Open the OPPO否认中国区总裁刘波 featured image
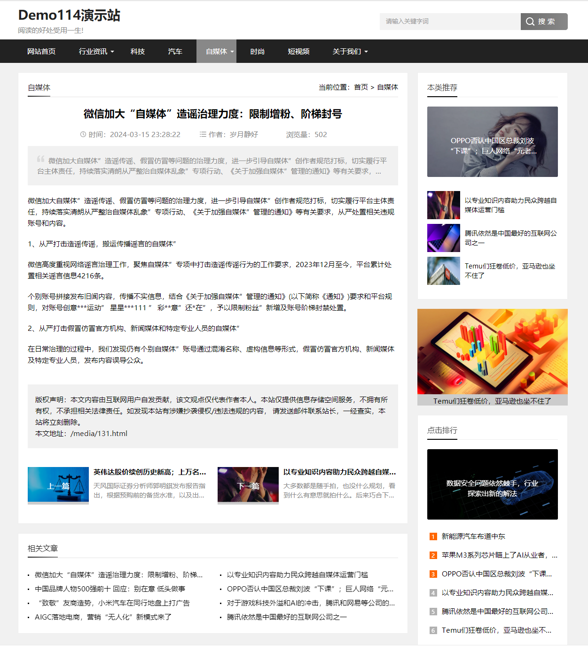 pos(493,142)
